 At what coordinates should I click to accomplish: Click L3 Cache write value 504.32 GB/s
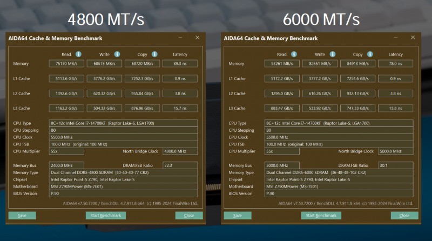104,108
